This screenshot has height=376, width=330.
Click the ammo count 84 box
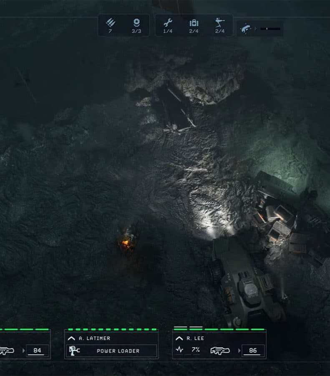38,351
